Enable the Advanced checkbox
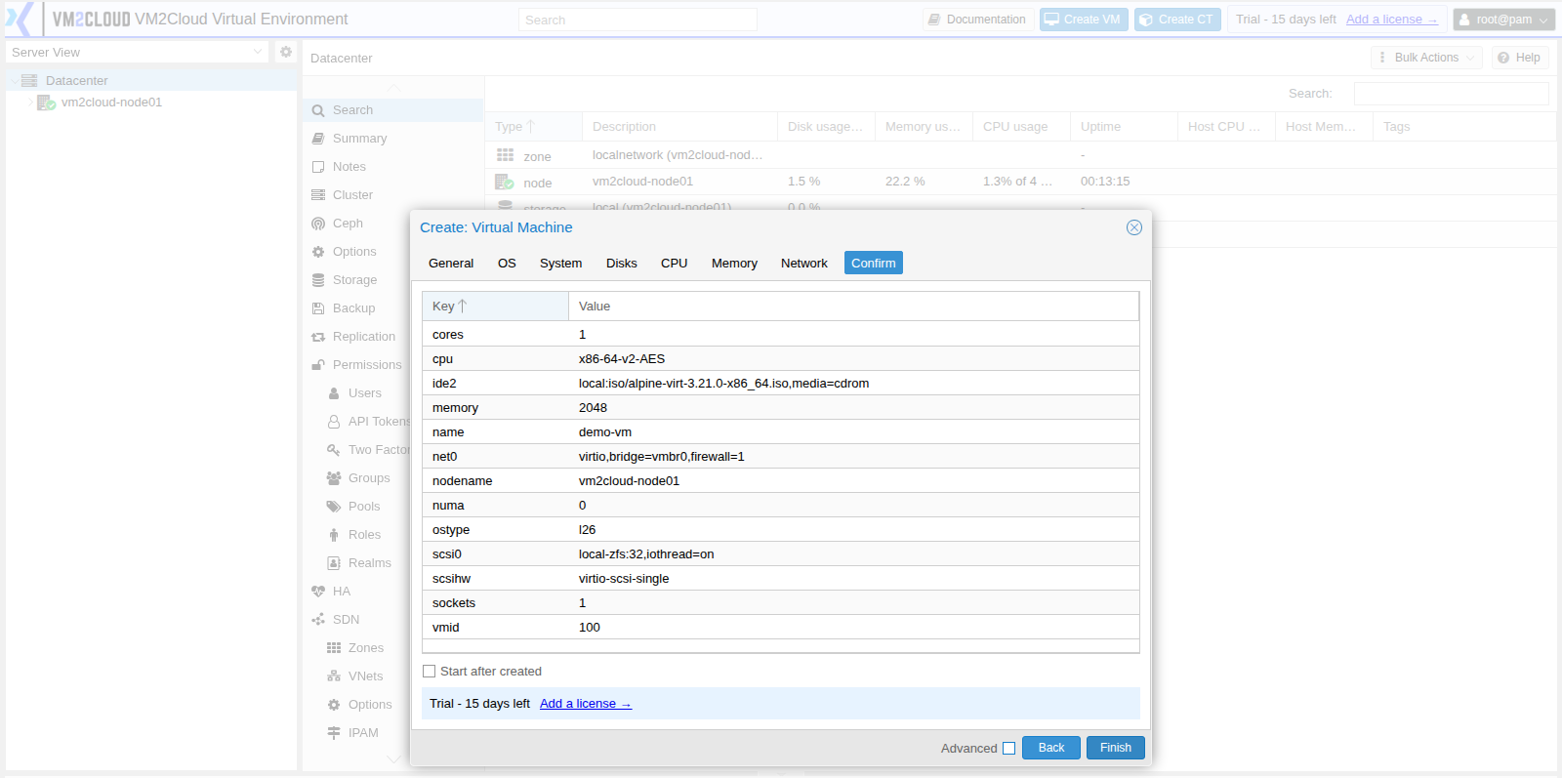 click(1008, 749)
